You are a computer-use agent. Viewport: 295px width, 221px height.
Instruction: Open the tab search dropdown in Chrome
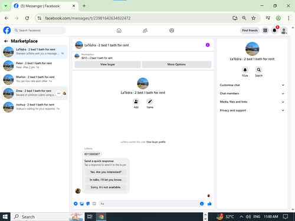point(6,6)
